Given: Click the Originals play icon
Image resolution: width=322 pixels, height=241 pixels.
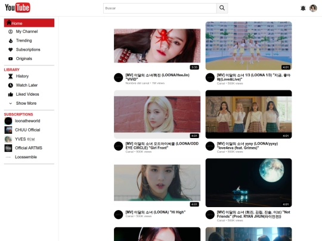Looking at the screenshot, I should pyautogui.click(x=11, y=58).
